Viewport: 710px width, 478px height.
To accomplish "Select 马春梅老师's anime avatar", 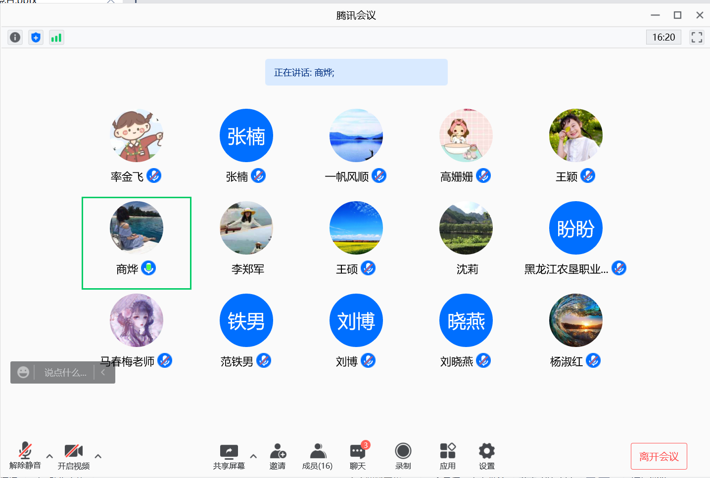I will point(137,320).
